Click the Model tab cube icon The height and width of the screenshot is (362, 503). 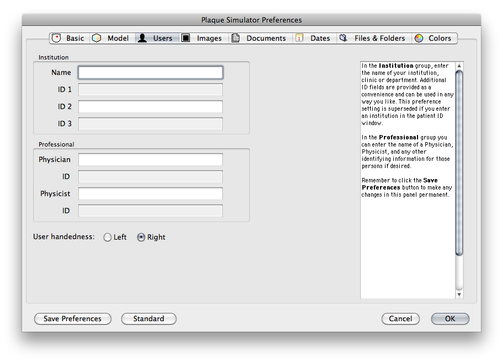[x=97, y=38]
